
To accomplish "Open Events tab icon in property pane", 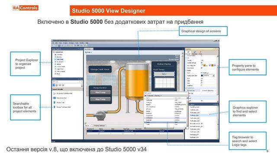I will (200, 52).
